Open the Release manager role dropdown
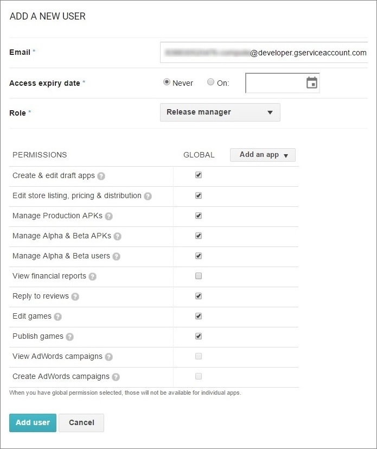Screen dimensions: 377x449 (x=220, y=112)
